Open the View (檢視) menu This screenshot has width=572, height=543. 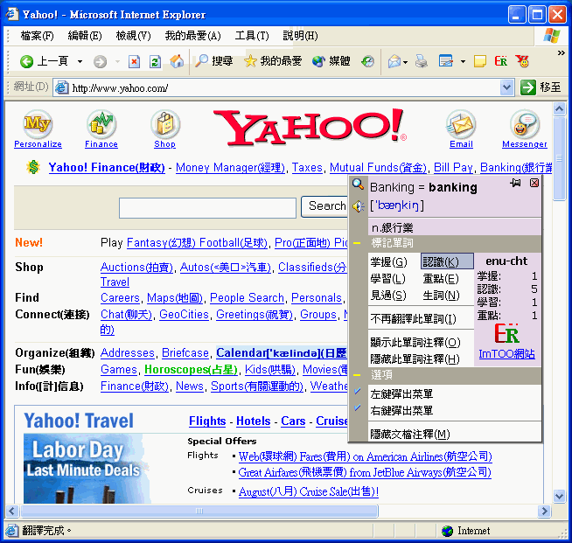(133, 36)
